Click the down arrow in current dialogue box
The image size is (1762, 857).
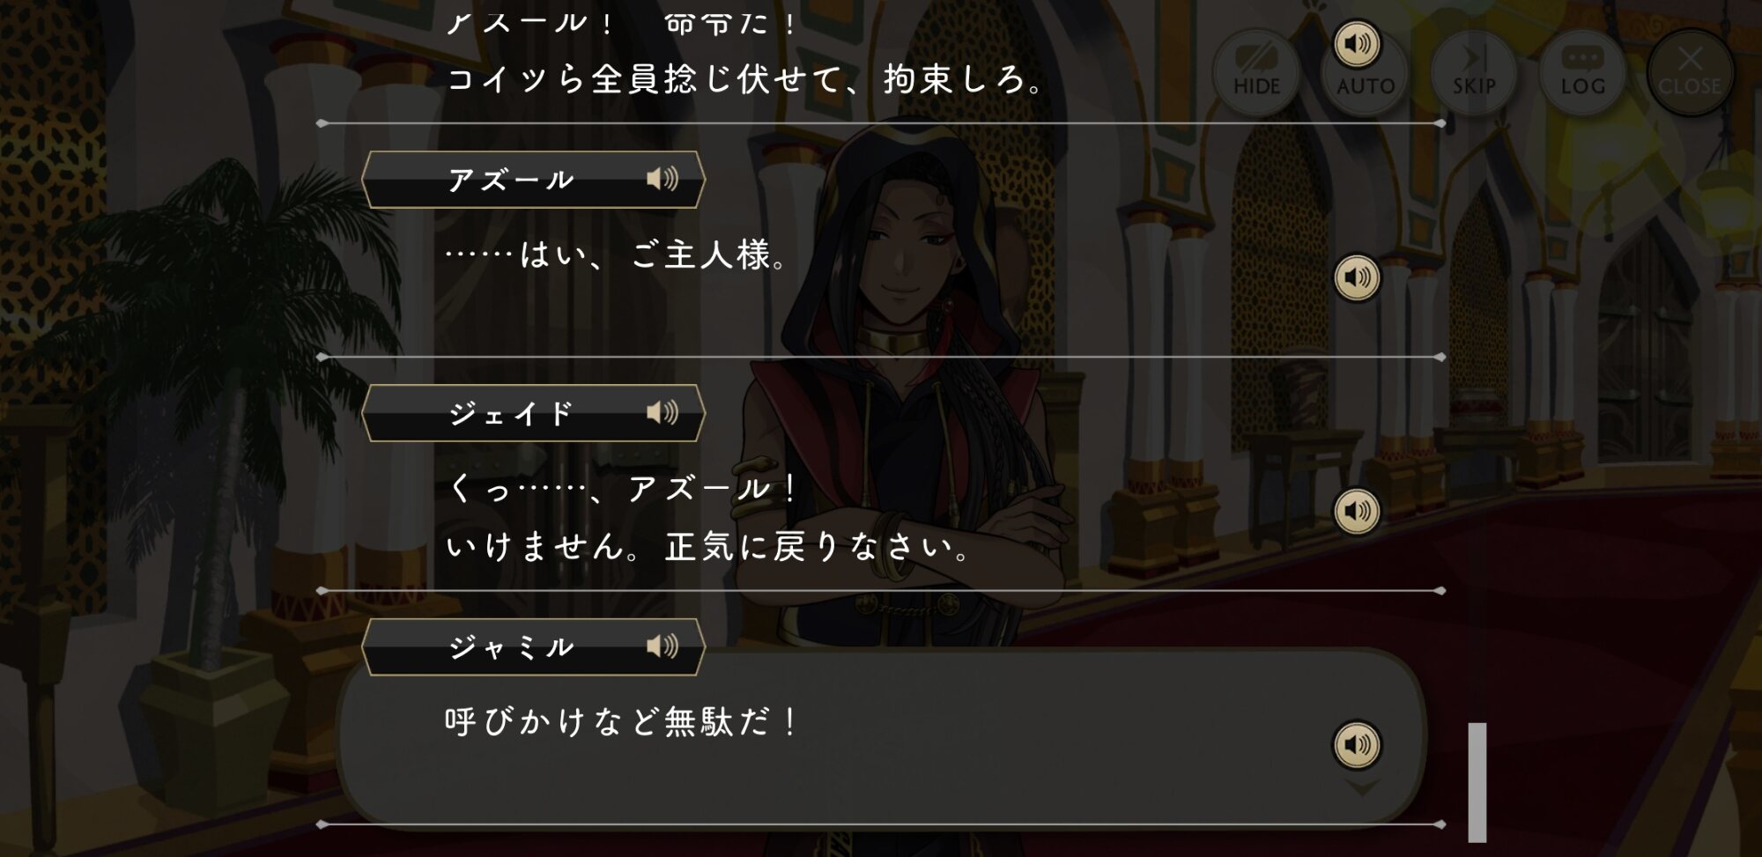pyautogui.click(x=1362, y=787)
